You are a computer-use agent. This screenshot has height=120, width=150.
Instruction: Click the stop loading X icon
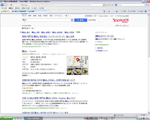(x=112, y=5)
